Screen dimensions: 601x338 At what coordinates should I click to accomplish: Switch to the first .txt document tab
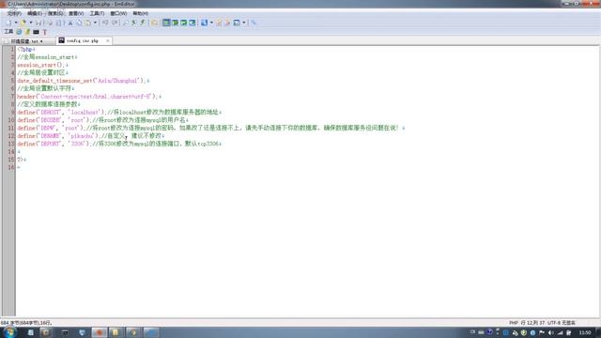pyautogui.click(x=29, y=41)
